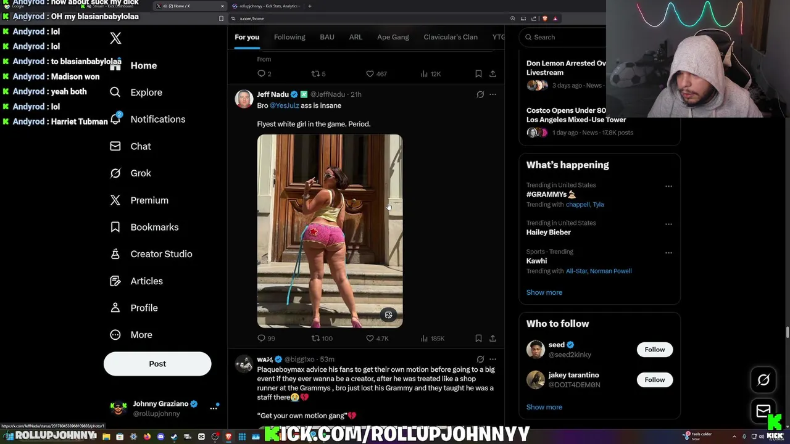
Task: Open Steam from the Windows taskbar
Action: (x=174, y=437)
